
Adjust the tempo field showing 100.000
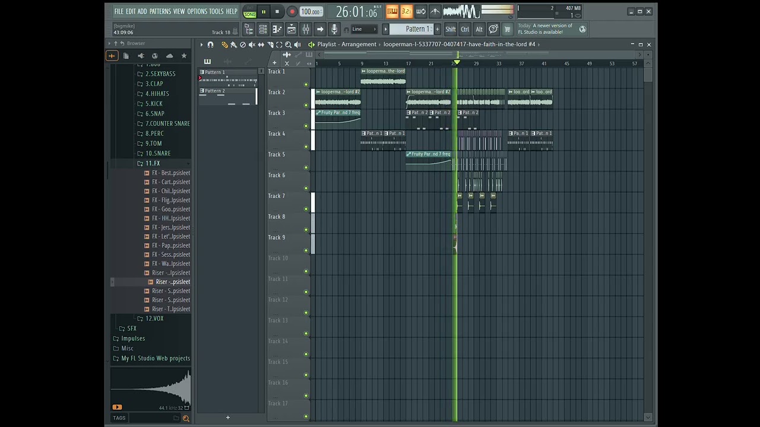(x=311, y=11)
